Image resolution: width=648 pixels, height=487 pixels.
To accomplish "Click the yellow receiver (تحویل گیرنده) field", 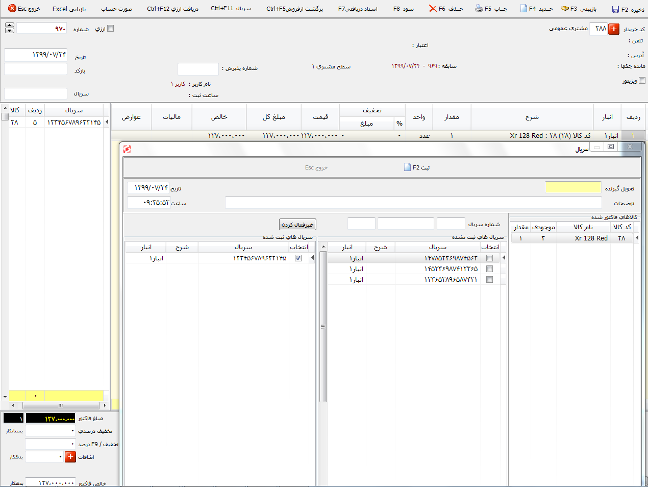I will pyautogui.click(x=573, y=187).
